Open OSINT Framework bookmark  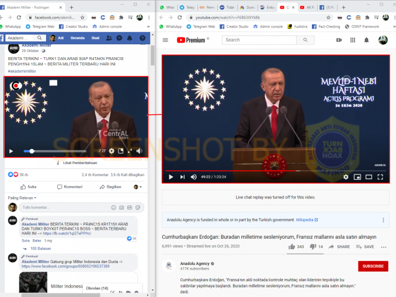point(362,26)
